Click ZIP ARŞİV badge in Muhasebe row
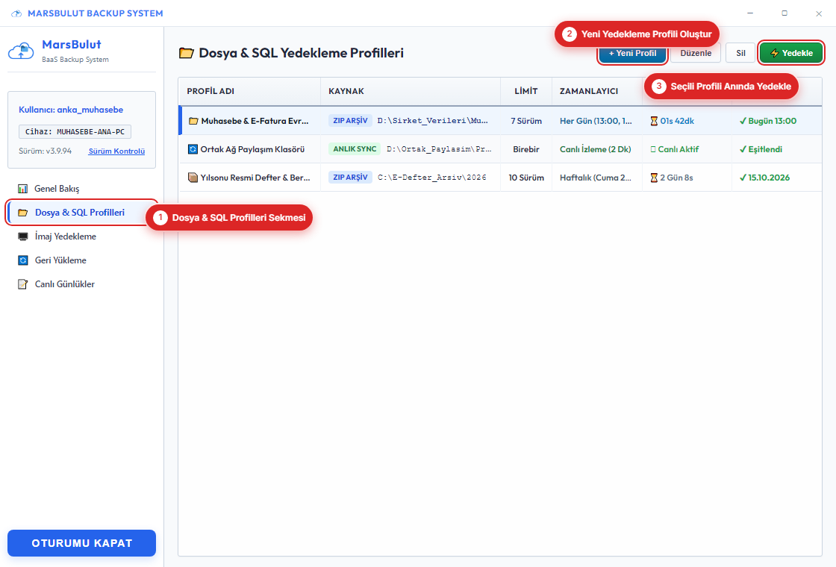 pyautogui.click(x=350, y=121)
